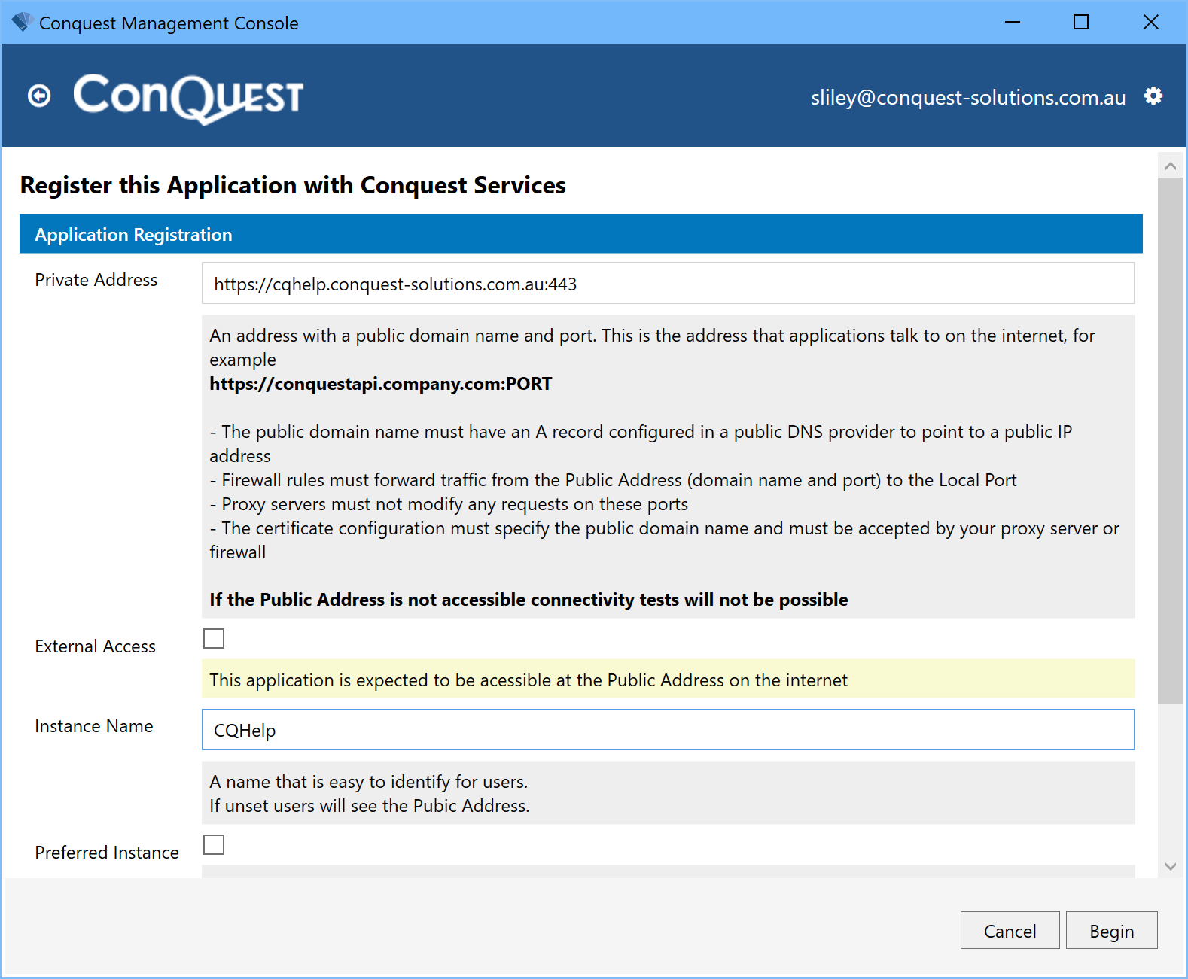Screen dimensions: 1188x979
Task: Click 'A name that is easy to identify' hint
Action: (368, 782)
